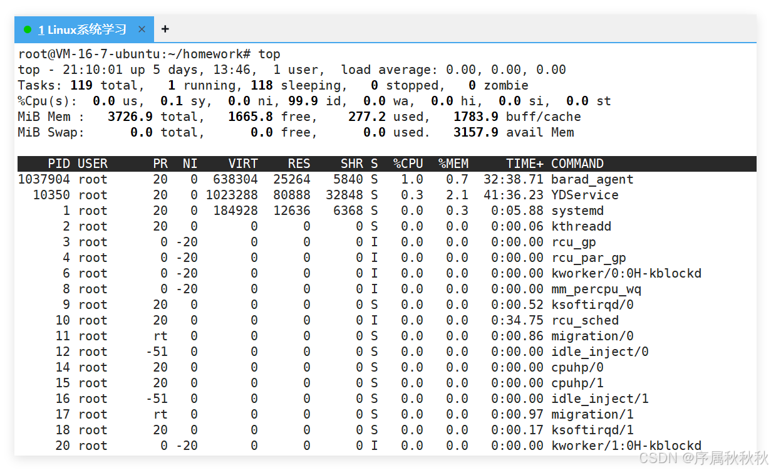Select the kworker/1:0H-kblockd command

pos(626,446)
